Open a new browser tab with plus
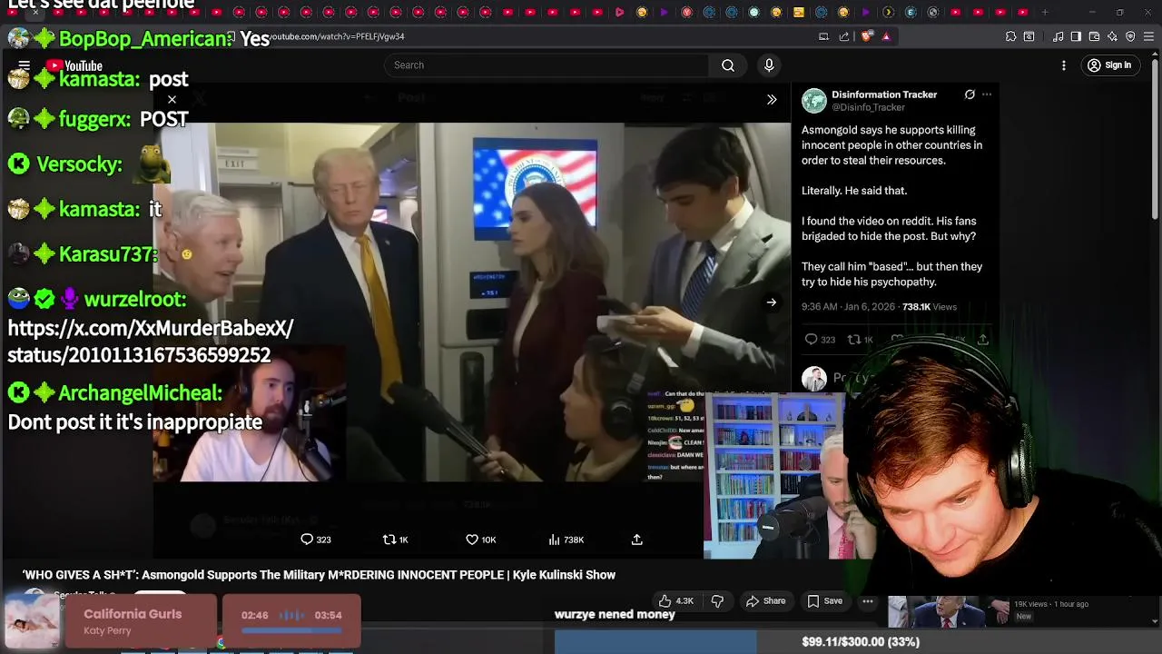The height and width of the screenshot is (654, 1162). 1045,12
